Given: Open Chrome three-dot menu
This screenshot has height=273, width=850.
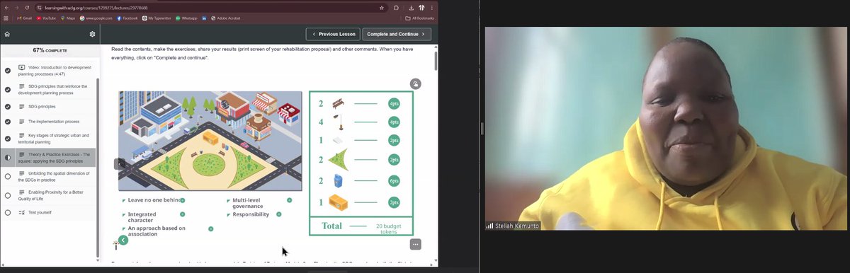Looking at the screenshot, I should [432, 7].
